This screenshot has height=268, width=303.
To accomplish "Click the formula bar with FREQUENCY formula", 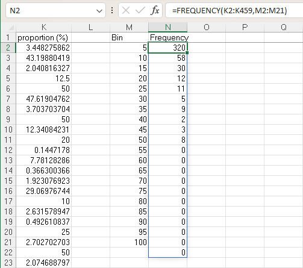I will click(x=234, y=10).
